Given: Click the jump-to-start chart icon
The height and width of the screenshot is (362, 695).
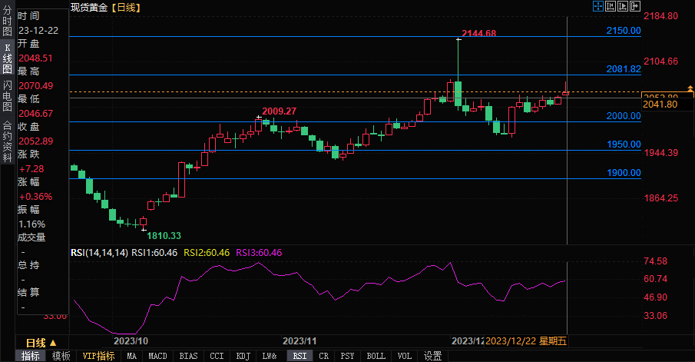Looking at the screenshot, I should pyautogui.click(x=610, y=6).
